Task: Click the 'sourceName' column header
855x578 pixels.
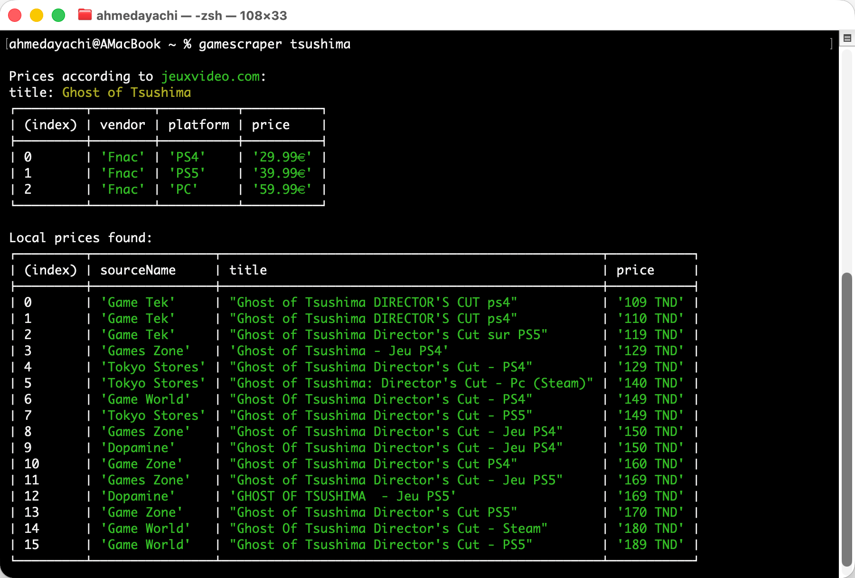Action: [138, 270]
